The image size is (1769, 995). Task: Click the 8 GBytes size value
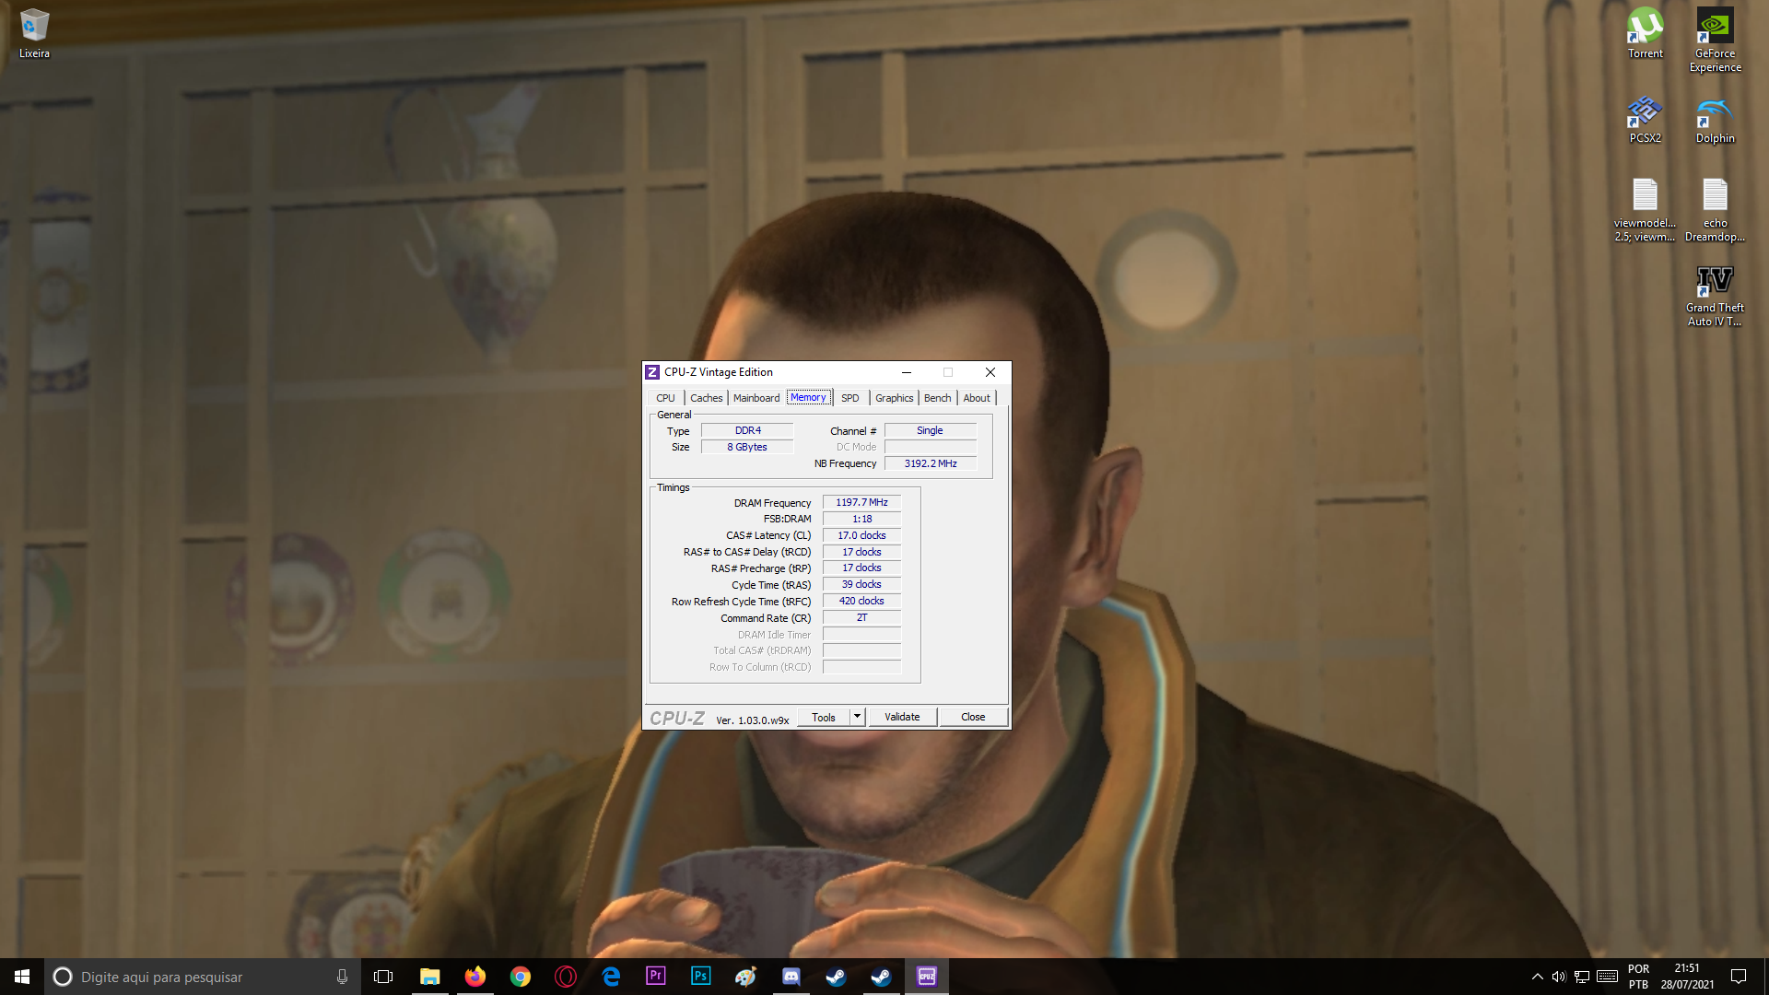(747, 447)
